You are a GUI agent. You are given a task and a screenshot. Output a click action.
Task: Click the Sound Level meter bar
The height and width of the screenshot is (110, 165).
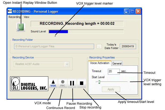coord(86,32)
